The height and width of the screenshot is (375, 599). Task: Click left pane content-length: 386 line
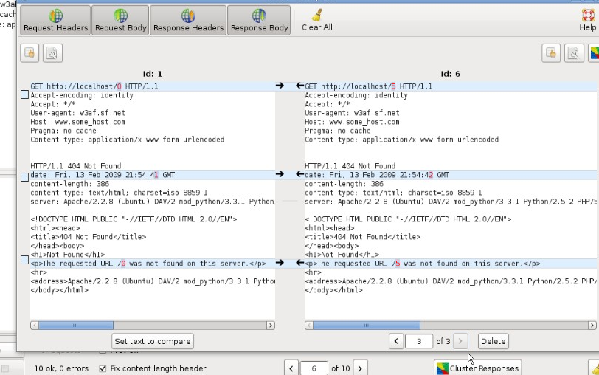click(x=70, y=184)
